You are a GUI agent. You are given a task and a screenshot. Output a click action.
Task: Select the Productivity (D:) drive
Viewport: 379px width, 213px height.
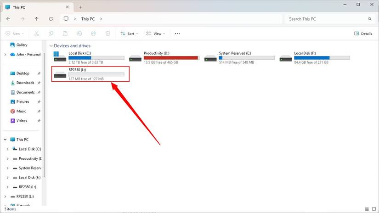point(165,58)
